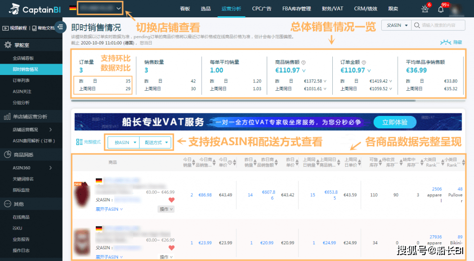
Task: Click the 视频教程 video tutorial icon
Action: 5,28
